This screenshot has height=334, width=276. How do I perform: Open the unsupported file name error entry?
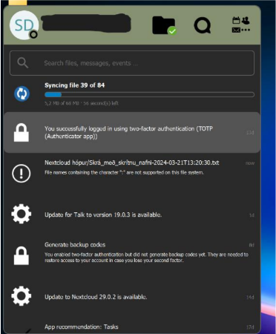132,173
